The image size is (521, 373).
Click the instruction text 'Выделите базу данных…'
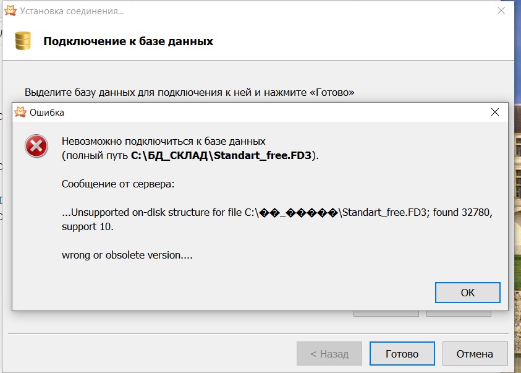coord(189,92)
